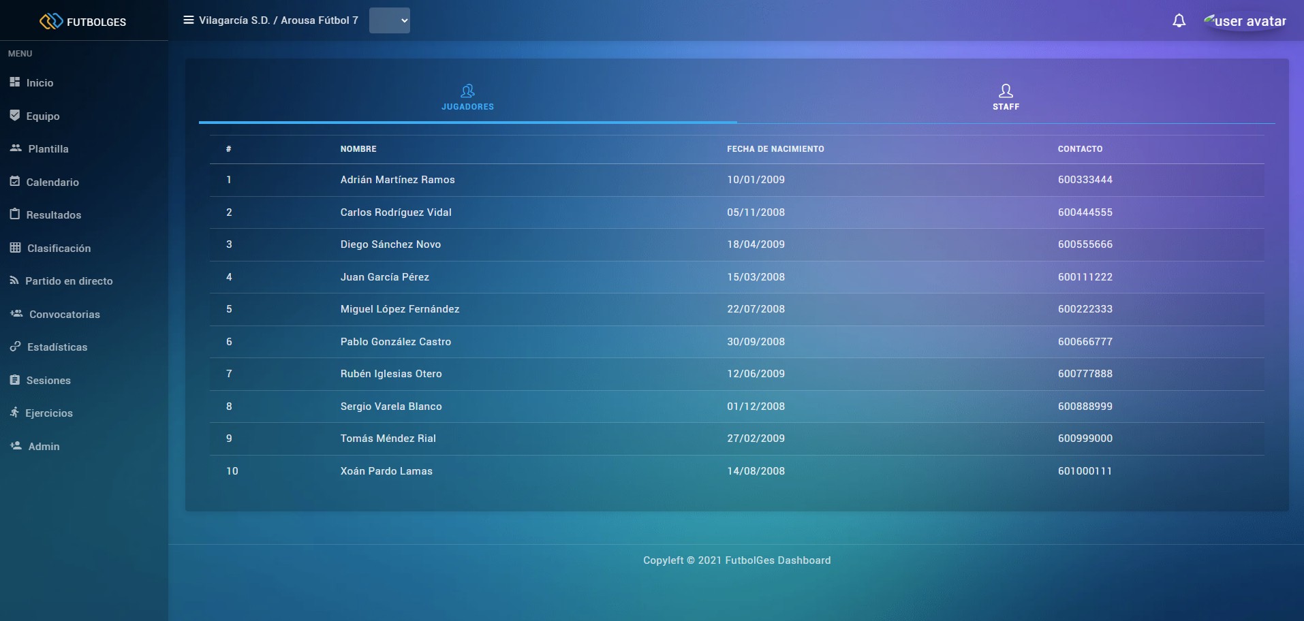Screen dimensions: 1304x621
Task: Click the Sesiones document icon
Action: [x=15, y=380]
